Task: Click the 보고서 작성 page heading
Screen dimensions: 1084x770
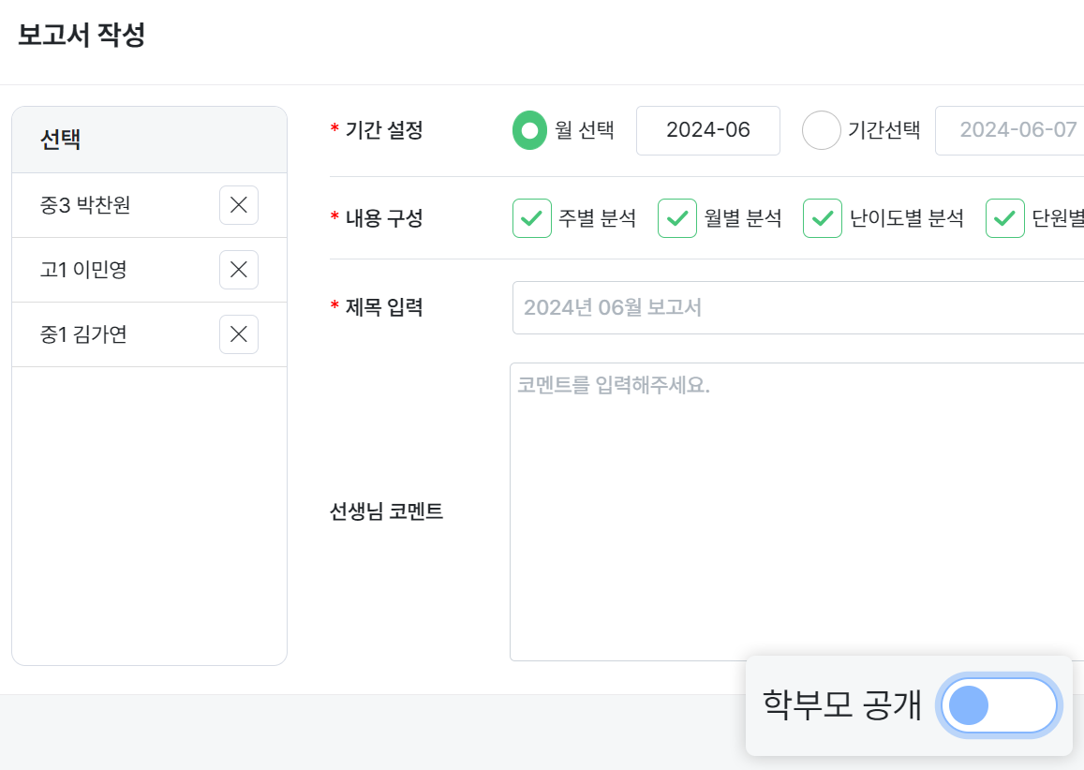Action: [x=82, y=36]
